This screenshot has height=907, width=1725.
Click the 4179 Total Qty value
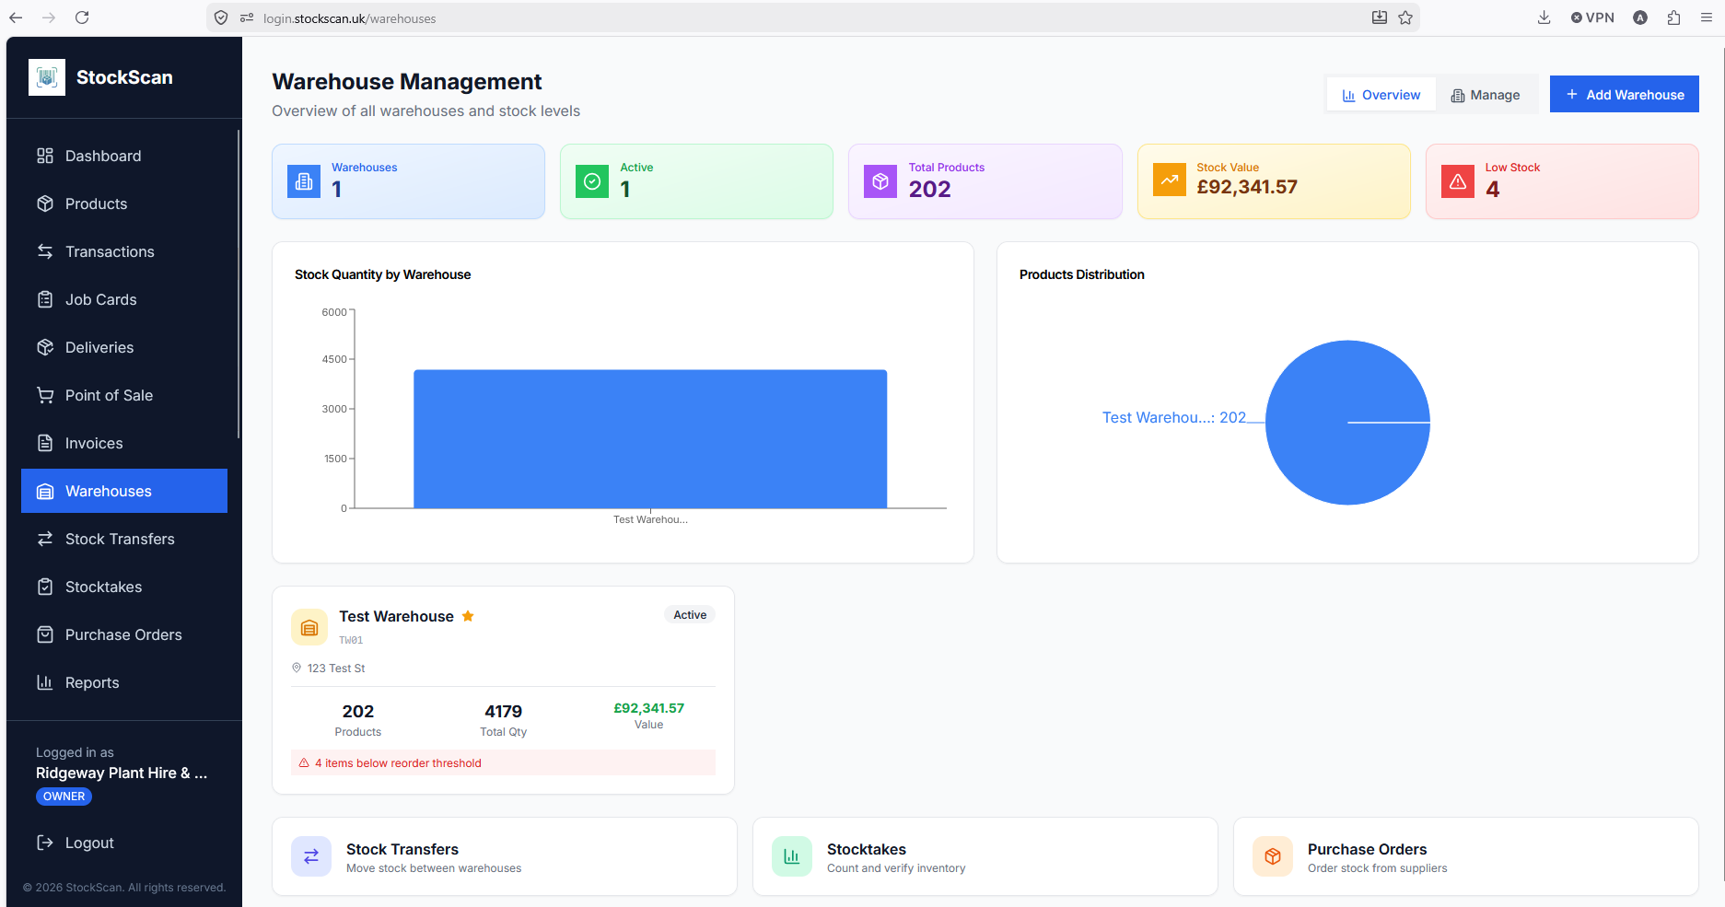(504, 712)
